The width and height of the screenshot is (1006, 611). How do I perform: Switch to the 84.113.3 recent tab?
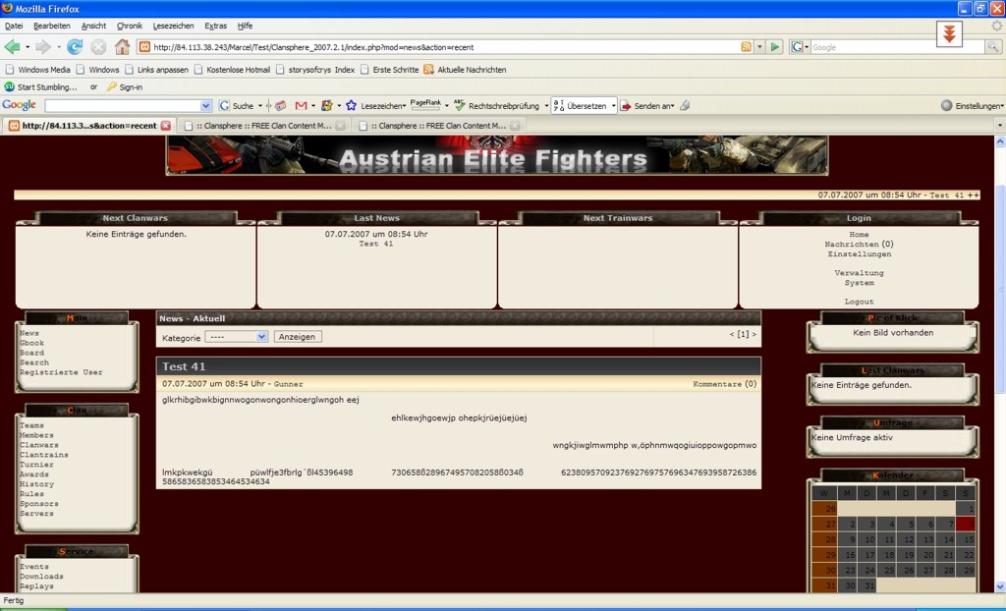coord(88,125)
